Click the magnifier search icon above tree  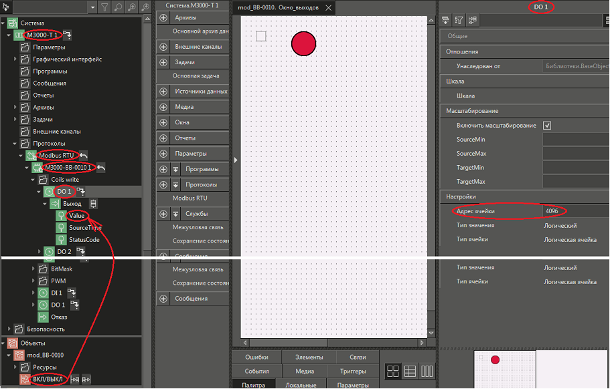[119, 7]
